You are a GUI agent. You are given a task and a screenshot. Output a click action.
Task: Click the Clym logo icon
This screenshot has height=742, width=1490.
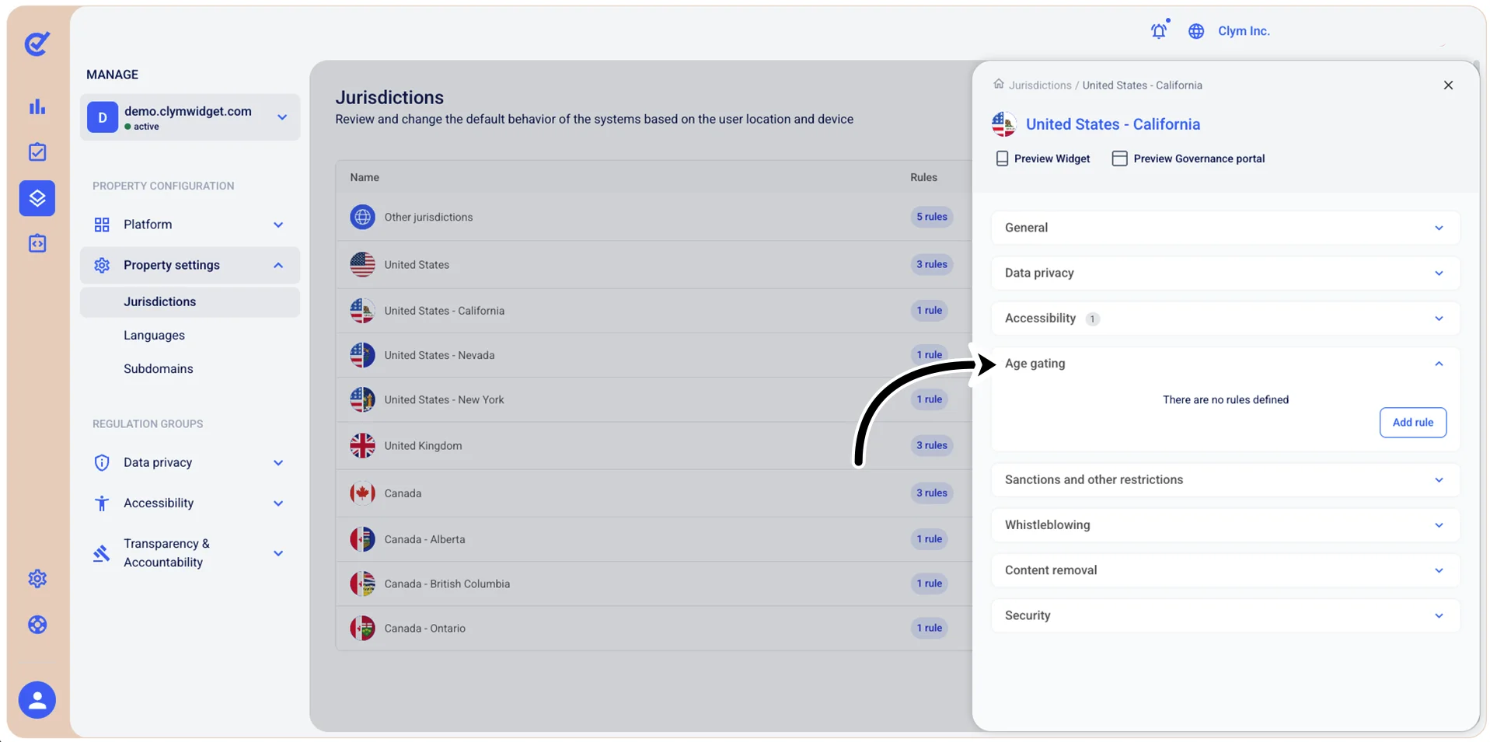(37, 44)
